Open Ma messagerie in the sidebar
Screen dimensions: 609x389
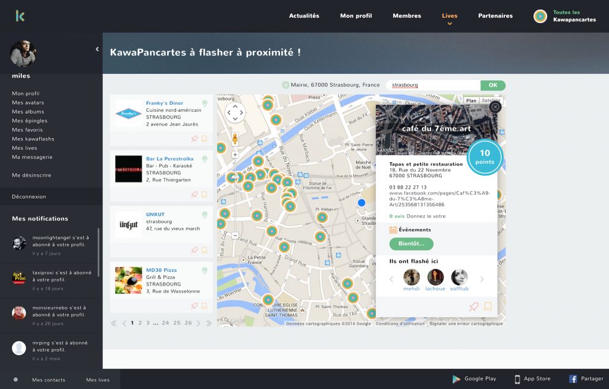(32, 157)
